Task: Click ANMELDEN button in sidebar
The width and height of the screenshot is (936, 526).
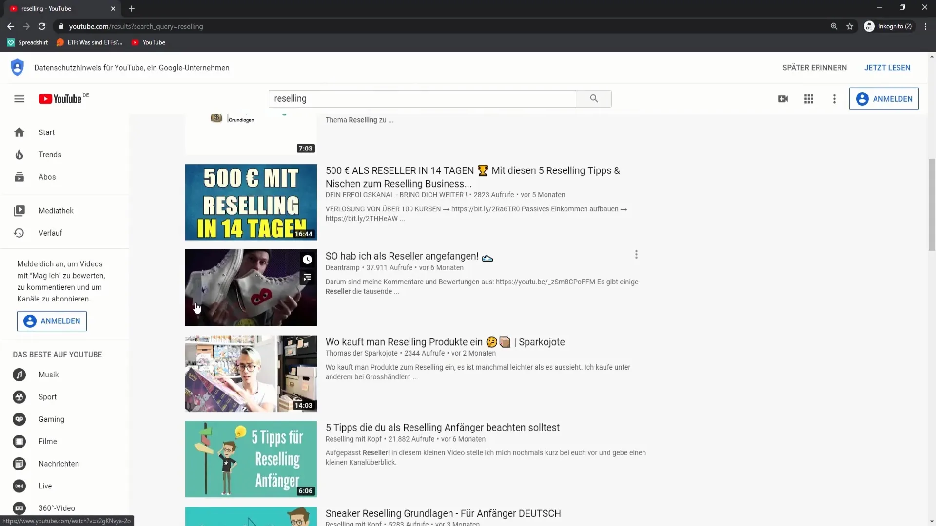Action: 52,321
